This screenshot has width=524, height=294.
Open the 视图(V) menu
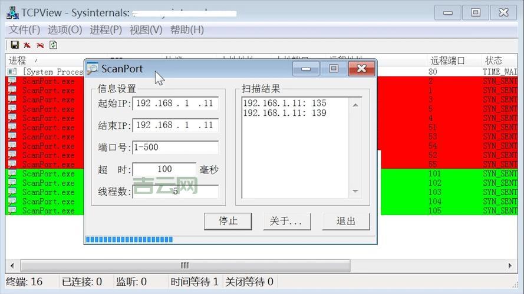(146, 29)
